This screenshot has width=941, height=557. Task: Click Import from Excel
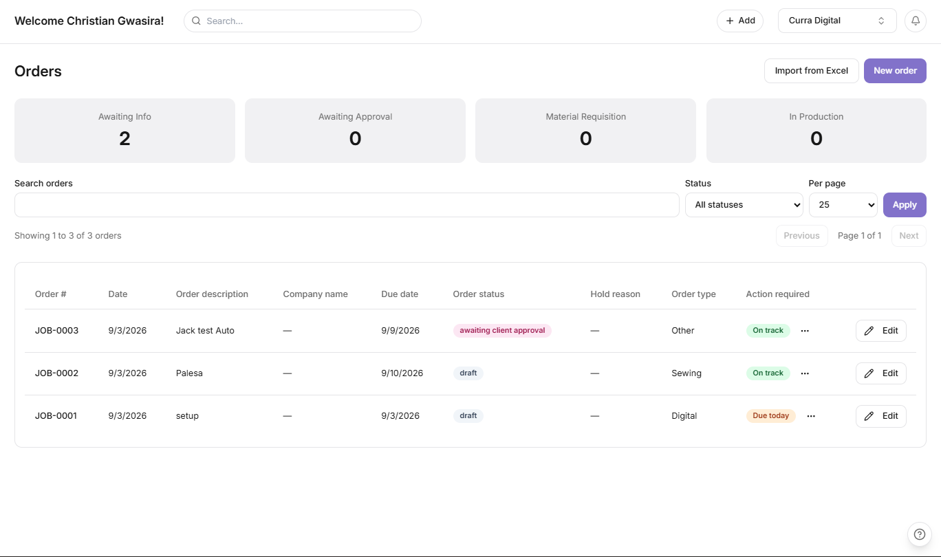click(x=812, y=71)
